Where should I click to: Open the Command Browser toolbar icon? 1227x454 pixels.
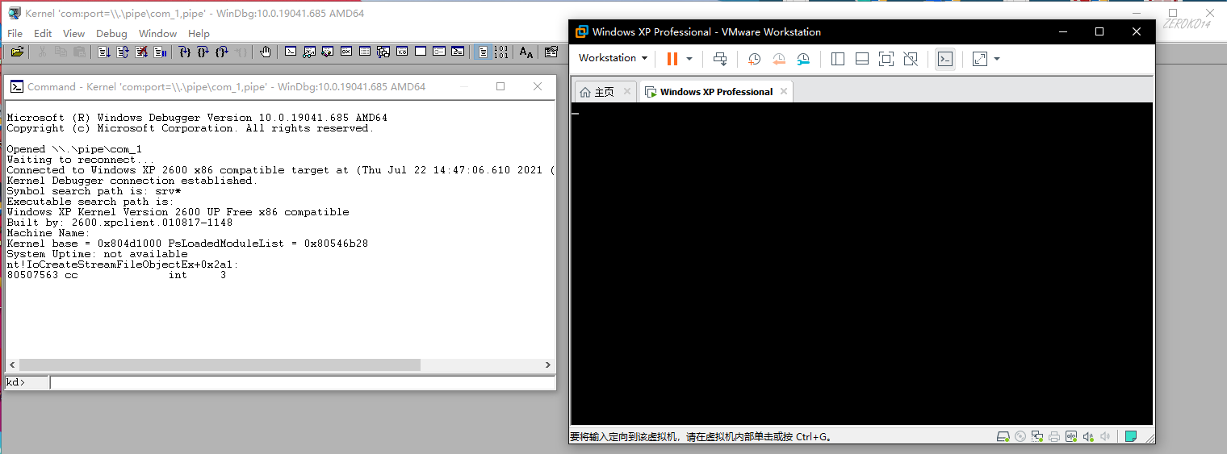coord(458,52)
